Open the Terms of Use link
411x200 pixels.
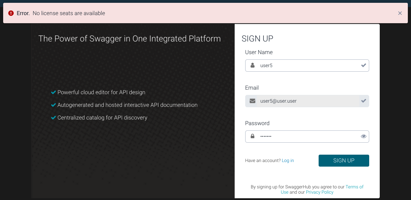[354, 187]
